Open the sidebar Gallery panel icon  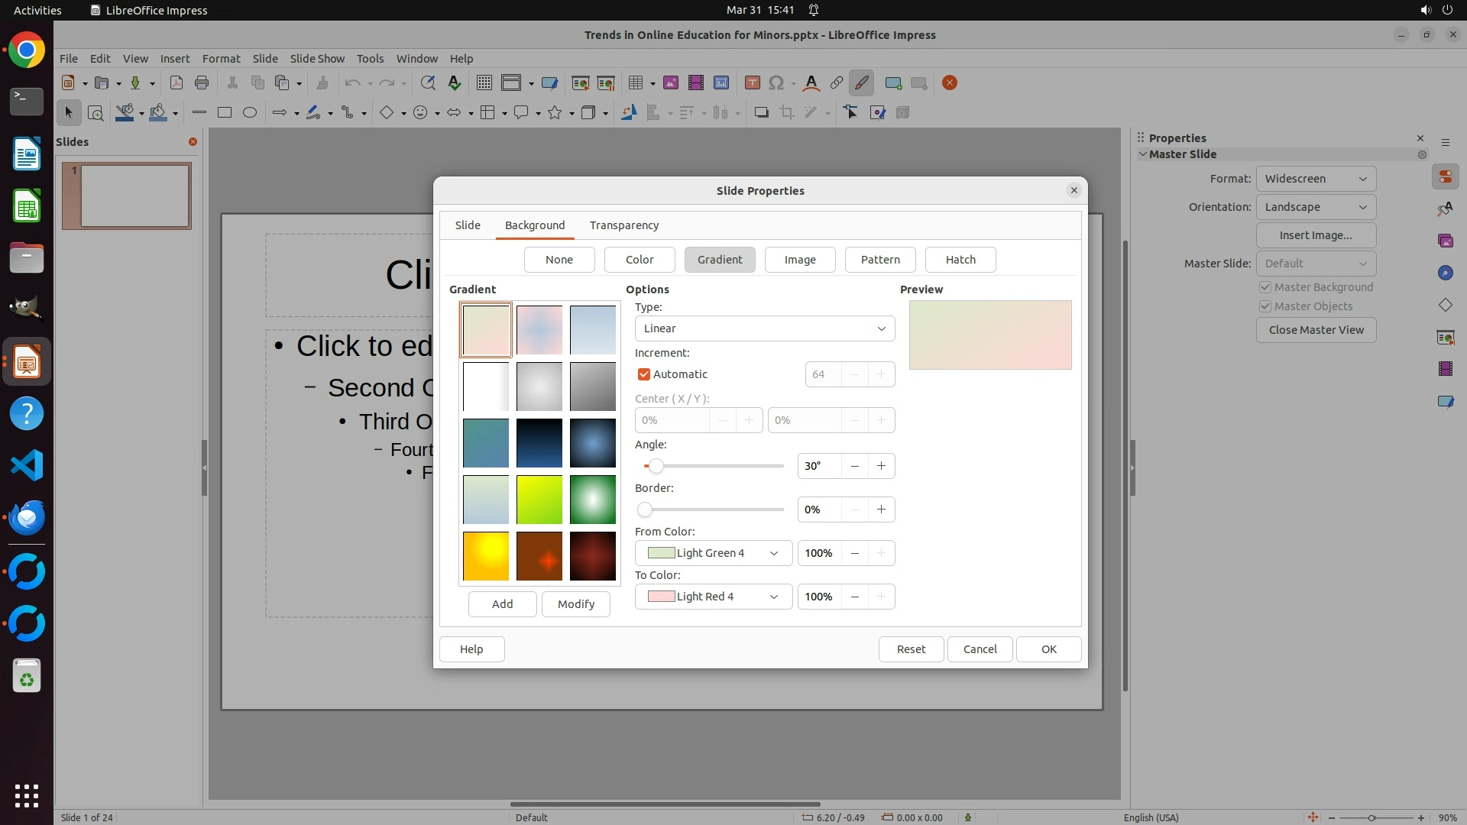pyautogui.click(x=1445, y=241)
